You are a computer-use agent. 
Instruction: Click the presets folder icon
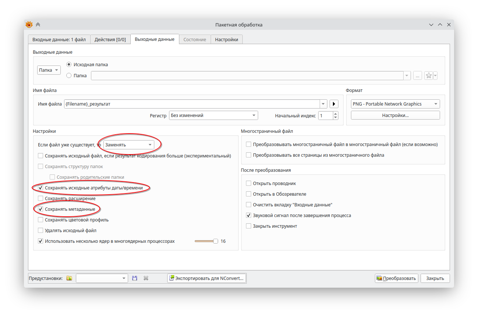point(69,278)
